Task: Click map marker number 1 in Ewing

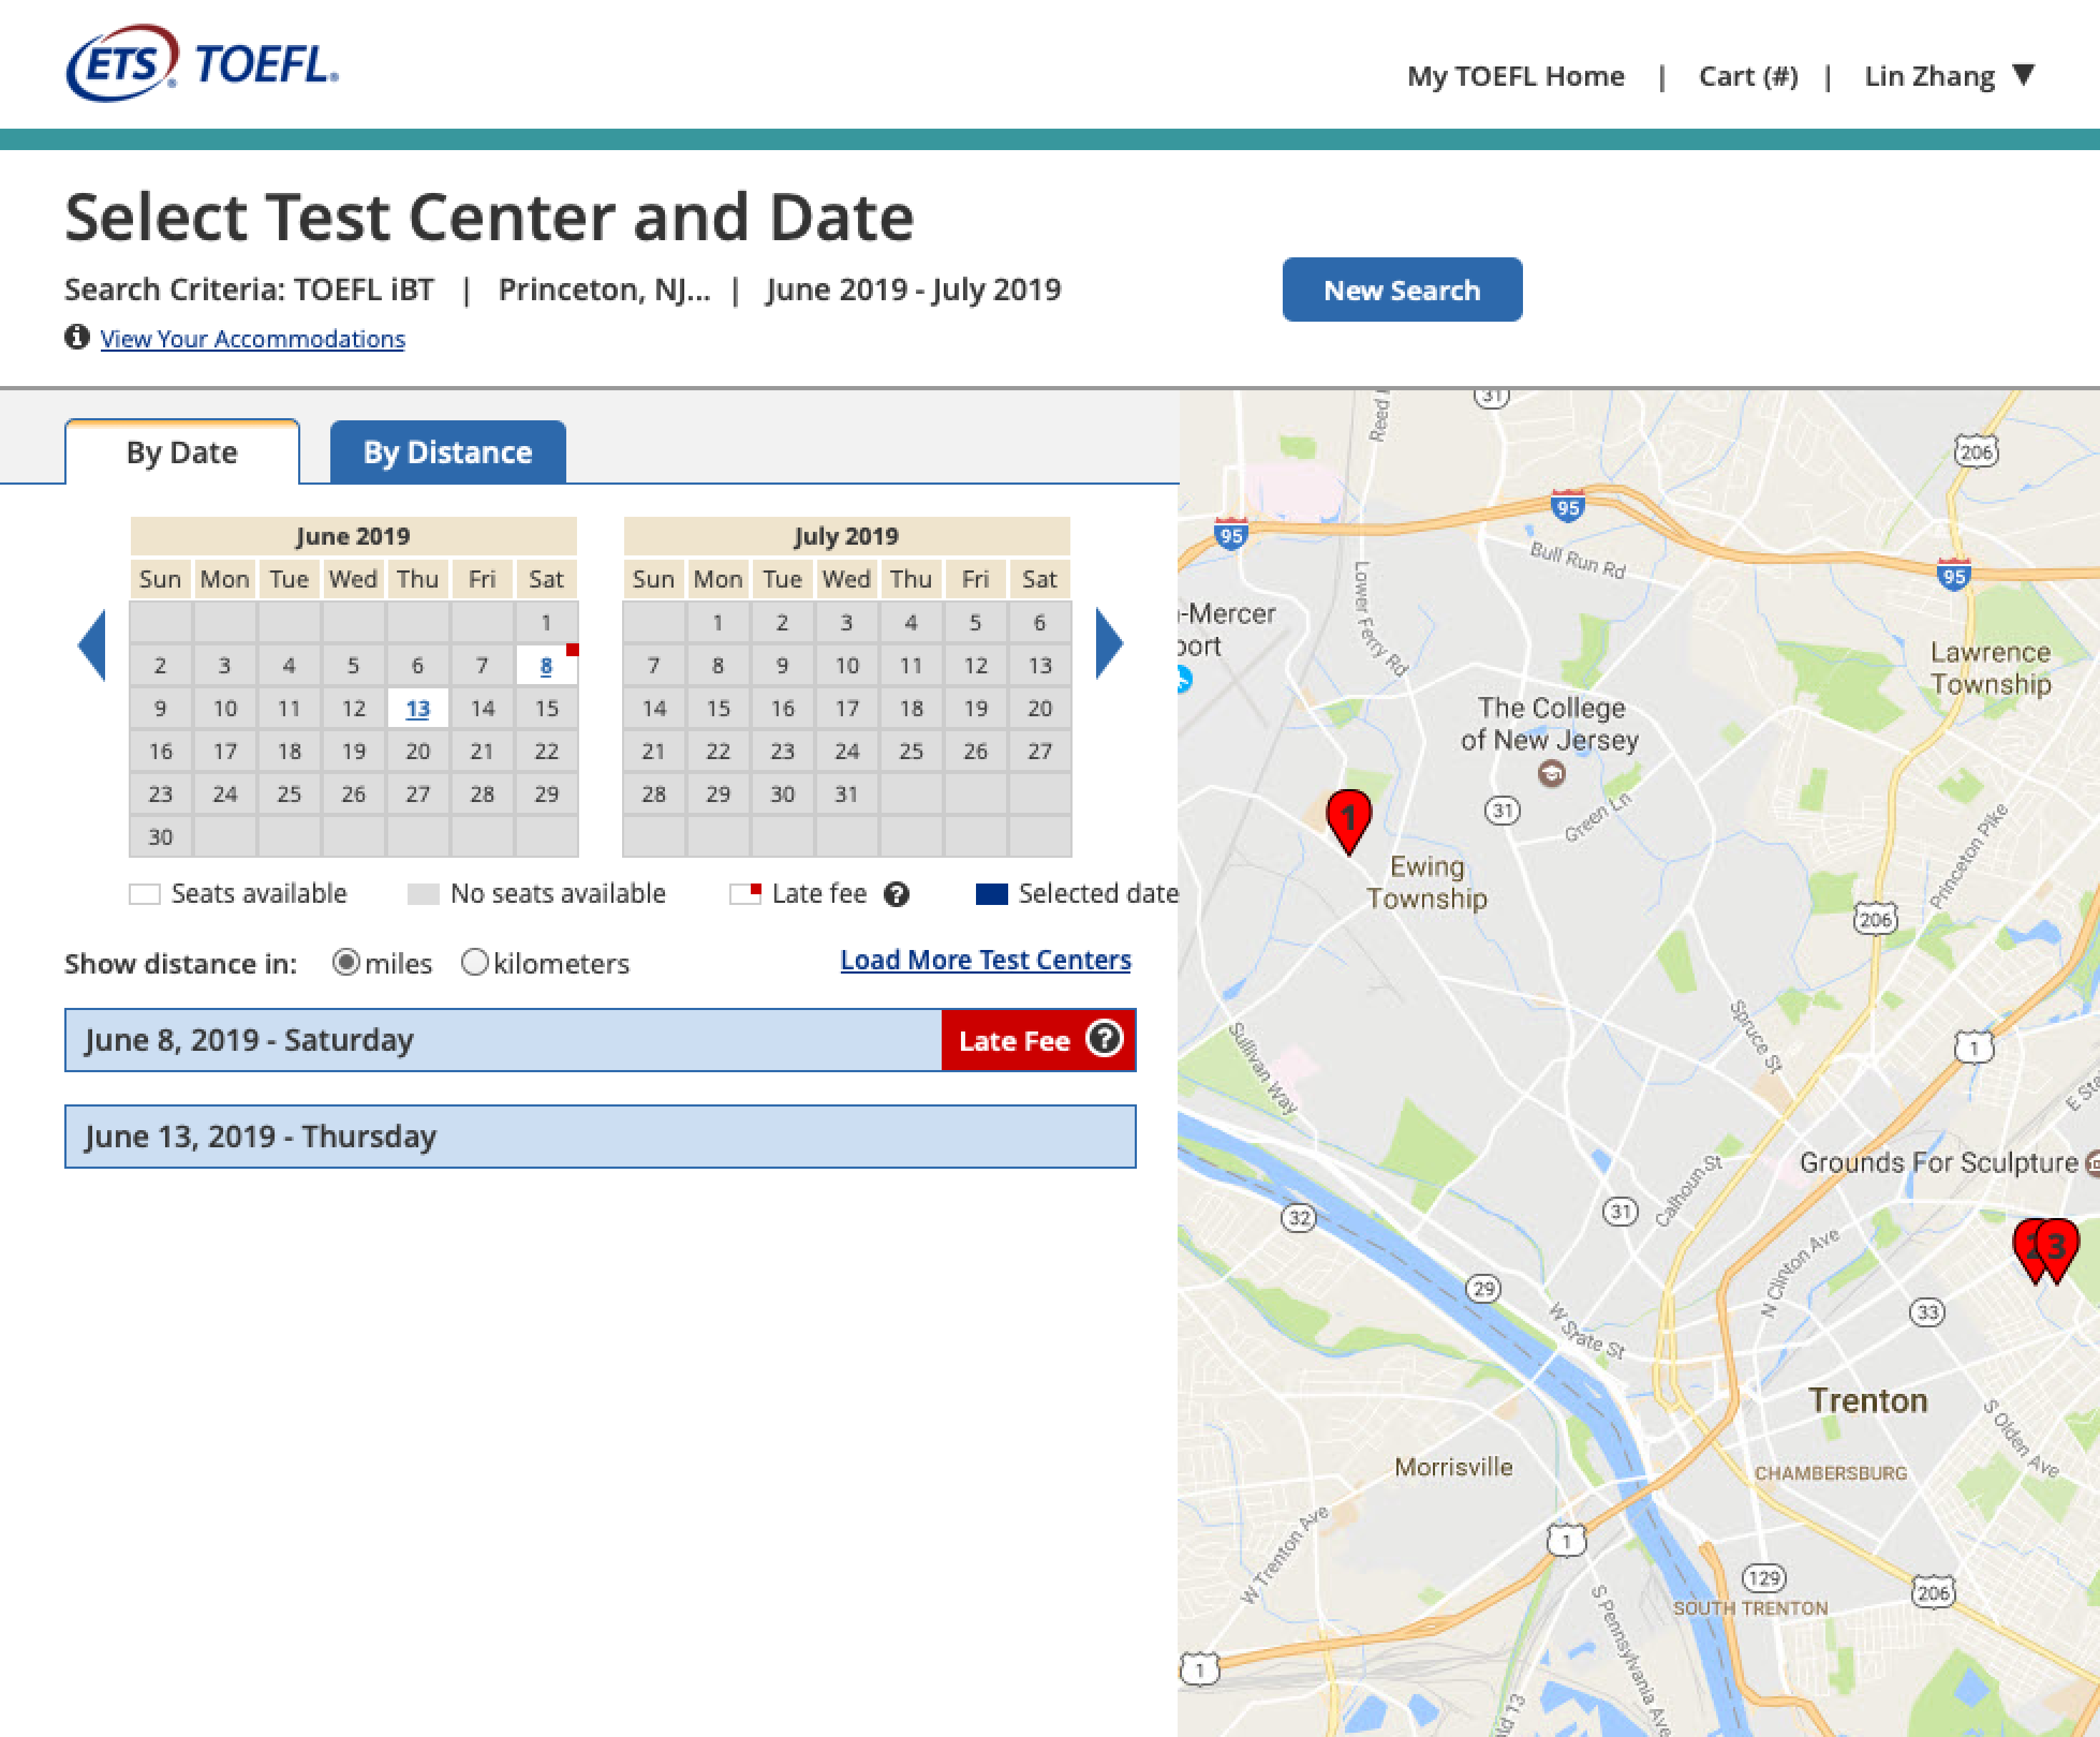Action: point(1348,818)
